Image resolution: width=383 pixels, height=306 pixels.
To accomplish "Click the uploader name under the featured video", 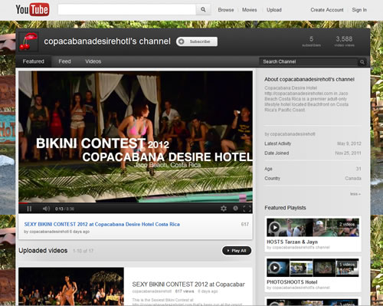I will [49, 232].
